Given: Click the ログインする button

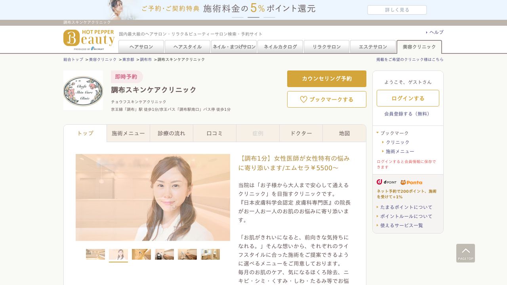Looking at the screenshot, I should coord(408,98).
